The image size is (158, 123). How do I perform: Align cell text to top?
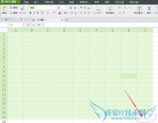[81, 8]
